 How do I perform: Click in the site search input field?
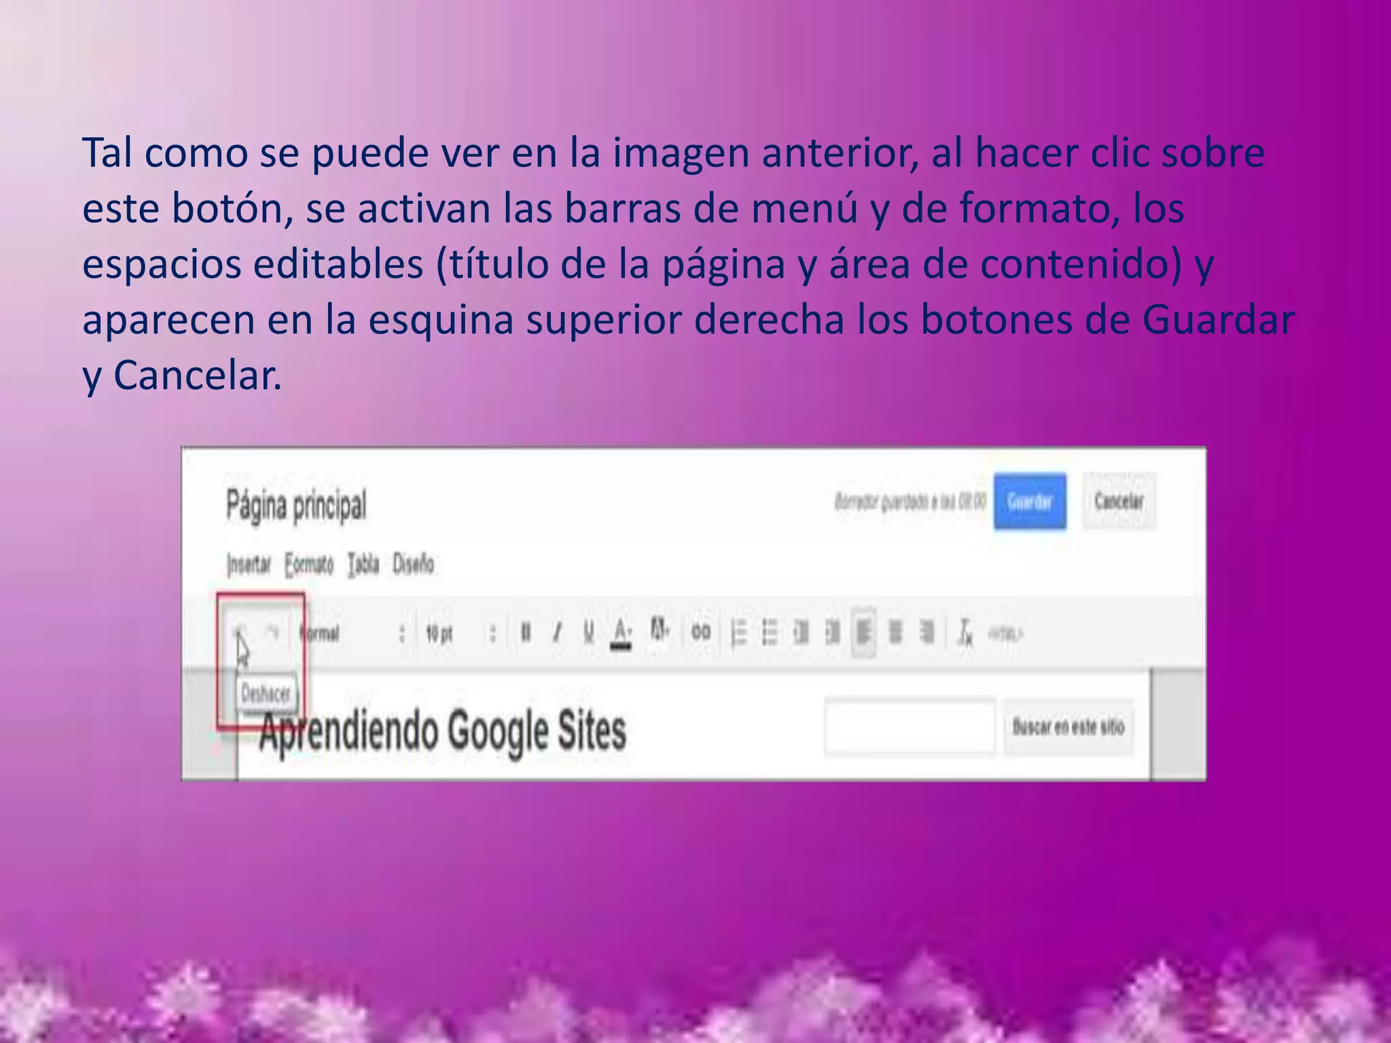click(910, 726)
